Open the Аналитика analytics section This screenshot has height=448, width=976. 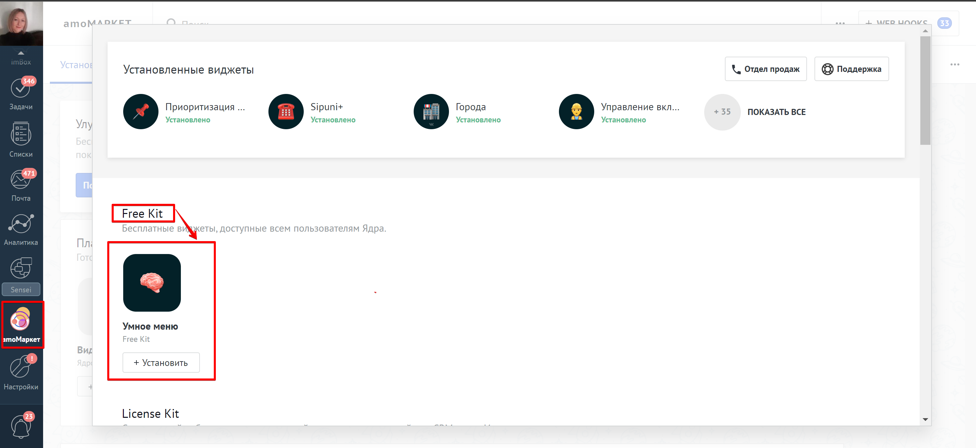(x=21, y=230)
